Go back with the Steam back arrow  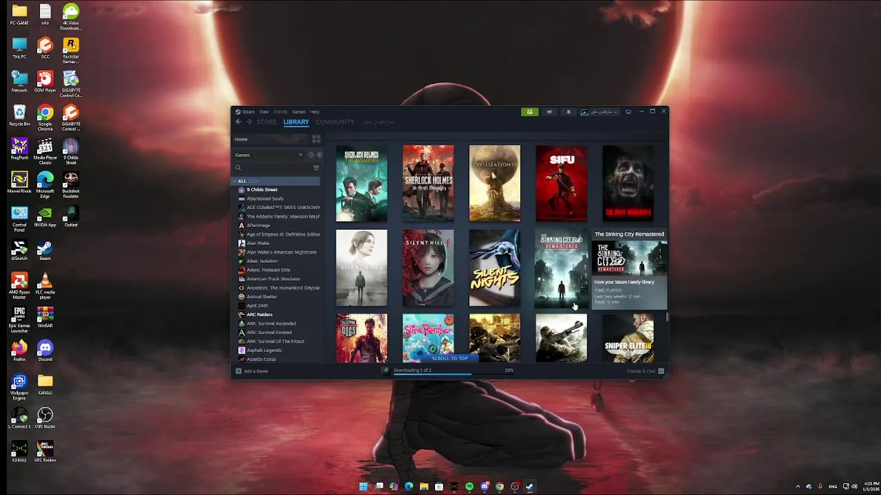pyautogui.click(x=238, y=122)
